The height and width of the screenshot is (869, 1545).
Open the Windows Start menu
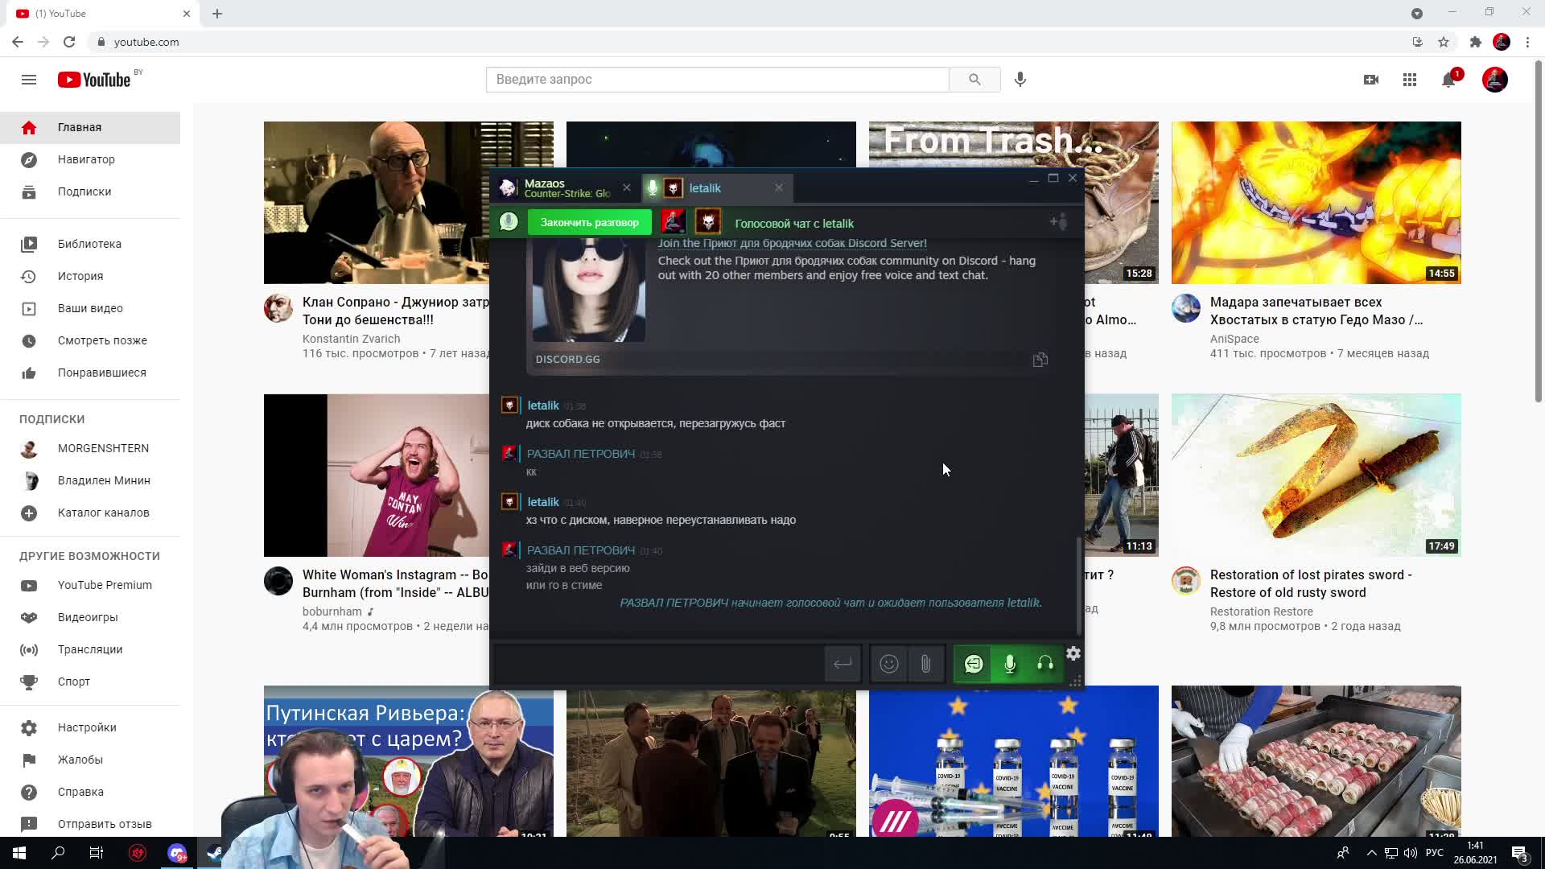point(19,853)
